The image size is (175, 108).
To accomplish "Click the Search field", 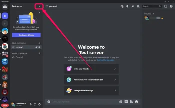I will point(152,6).
